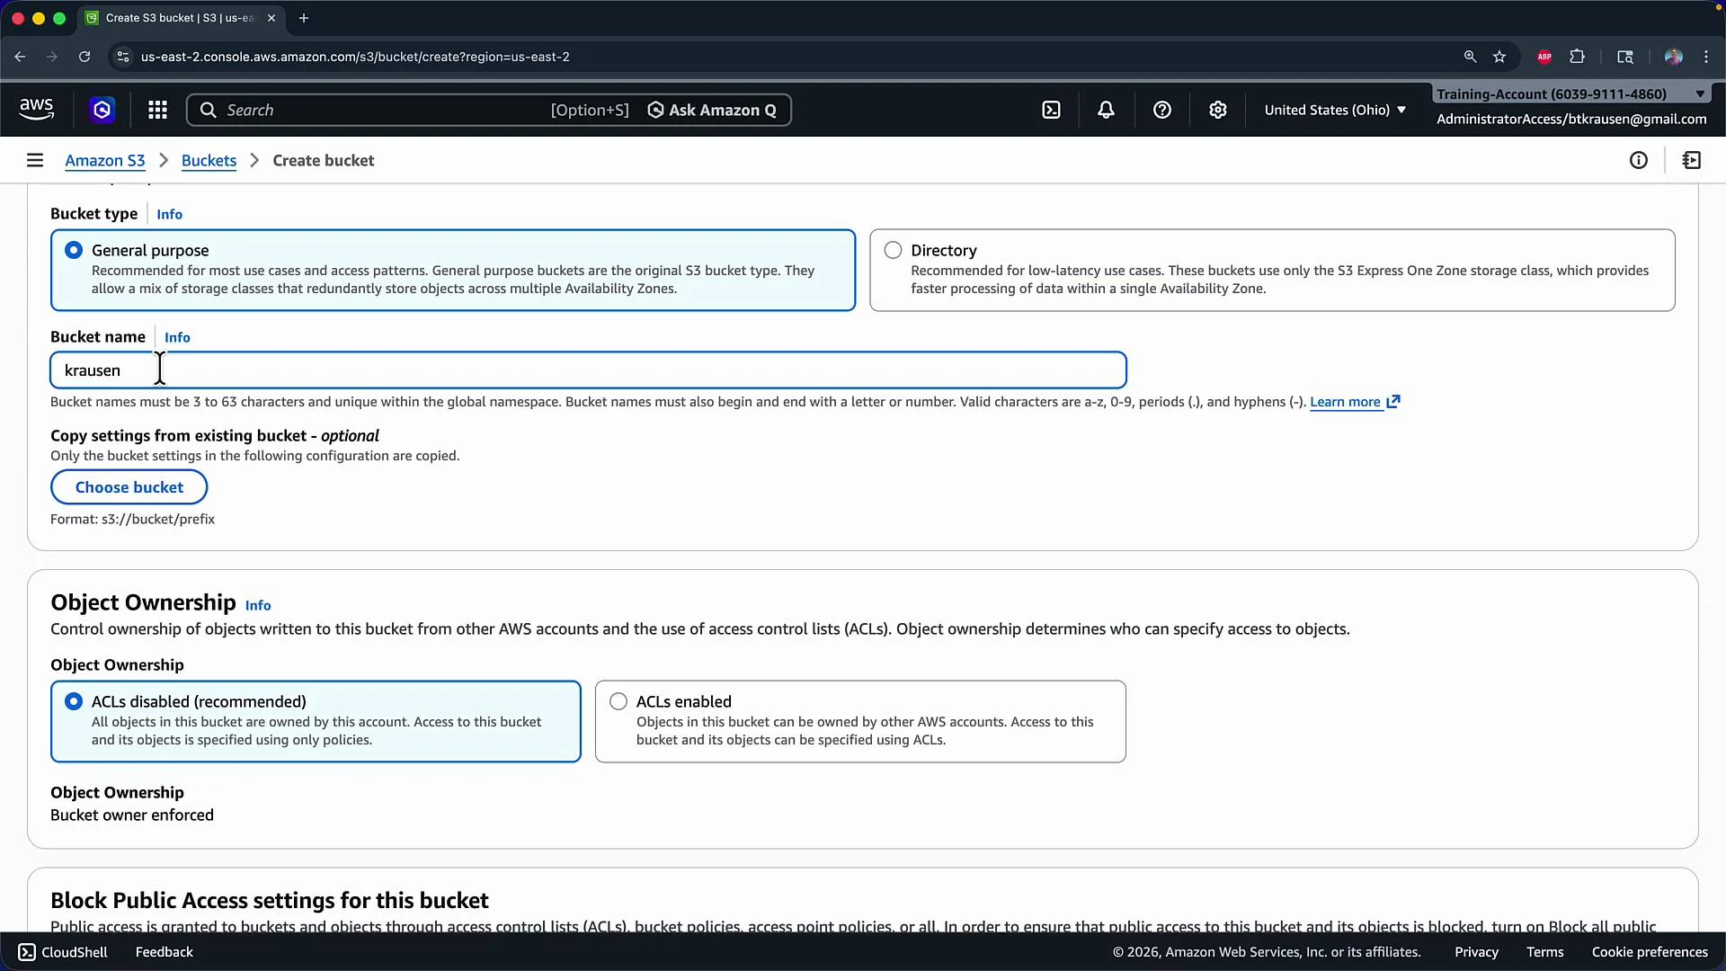The width and height of the screenshot is (1726, 971).
Task: Click the AdministratorAccess/btkrausen@gmail.com text
Action: point(1571,119)
